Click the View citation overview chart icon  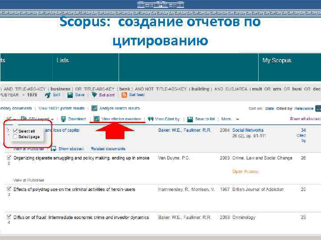96,119
